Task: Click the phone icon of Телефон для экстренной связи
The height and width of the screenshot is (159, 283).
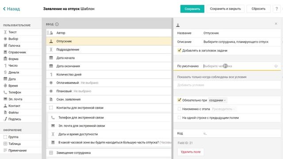Action: (53, 117)
